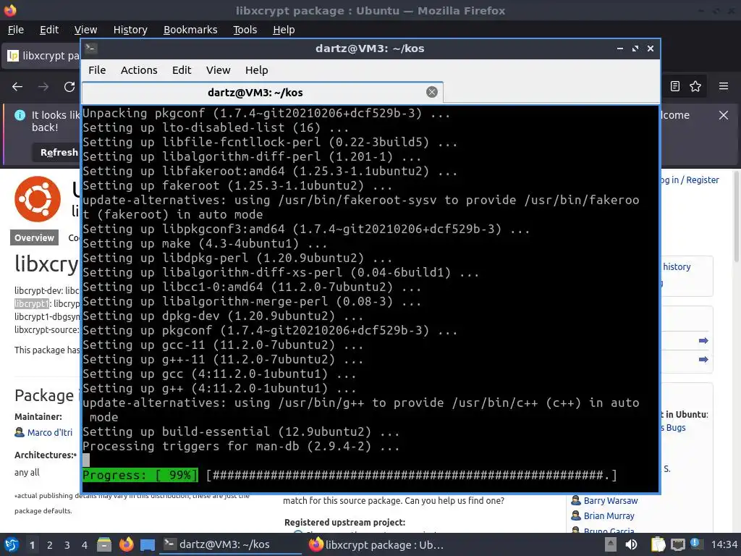The height and width of the screenshot is (556, 741).
Task: Dismiss the Firefox notification bar
Action: 724,115
